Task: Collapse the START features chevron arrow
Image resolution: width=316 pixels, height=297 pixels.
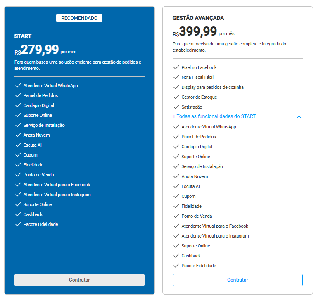Action: (299, 117)
